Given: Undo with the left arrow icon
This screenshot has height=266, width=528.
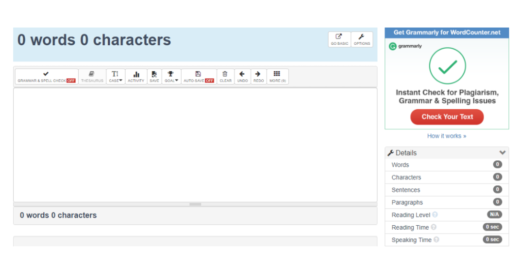Looking at the screenshot, I should [242, 74].
